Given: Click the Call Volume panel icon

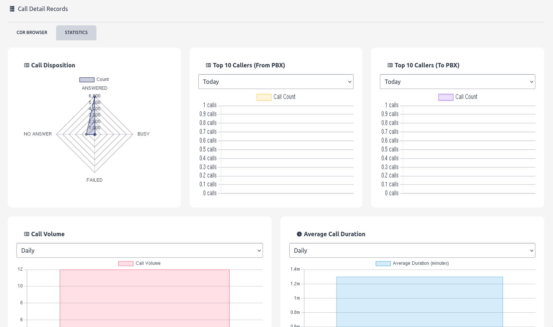Looking at the screenshot, I should point(27,234).
